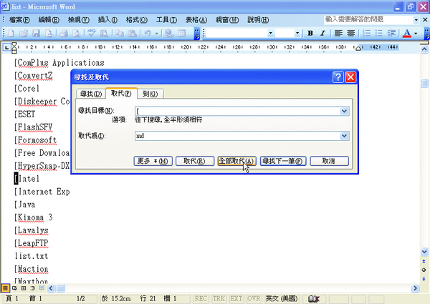Toggle REC macro recording indicator
Viewport: 430px width, 304px height.
tap(201, 298)
